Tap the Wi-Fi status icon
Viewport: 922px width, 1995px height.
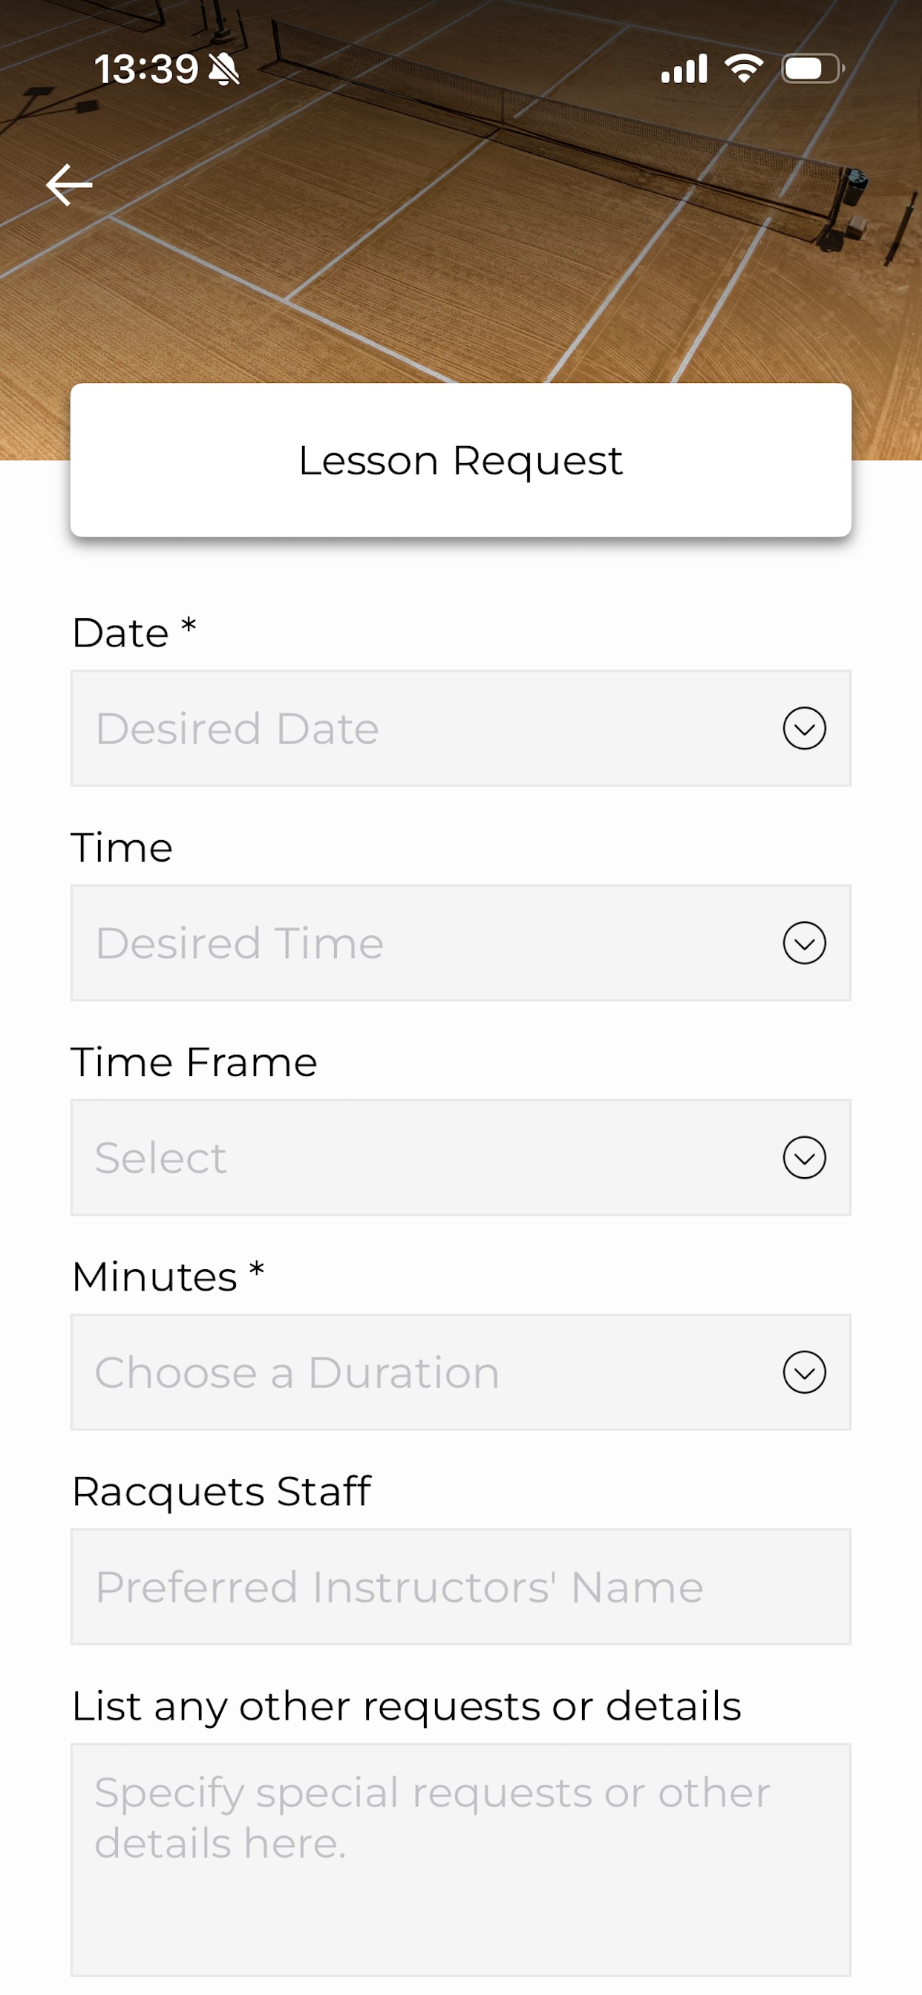pyautogui.click(x=744, y=69)
